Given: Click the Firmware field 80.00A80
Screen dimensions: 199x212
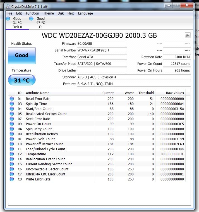Looking at the screenshot, I should point(102,44).
